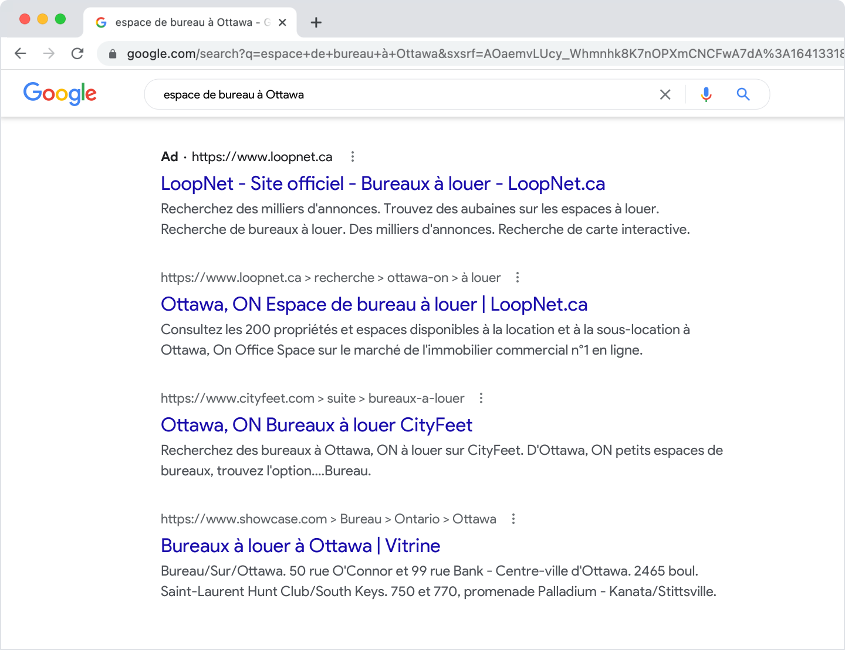This screenshot has height=650, width=845.
Task: Click the snippet 'Consultez les 200 propriétés'
Action: 425,340
